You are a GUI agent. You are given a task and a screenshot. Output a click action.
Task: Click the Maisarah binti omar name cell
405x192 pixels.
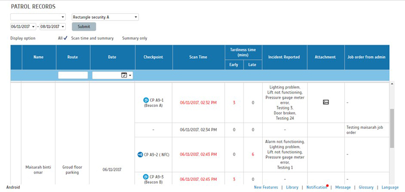click(x=38, y=170)
